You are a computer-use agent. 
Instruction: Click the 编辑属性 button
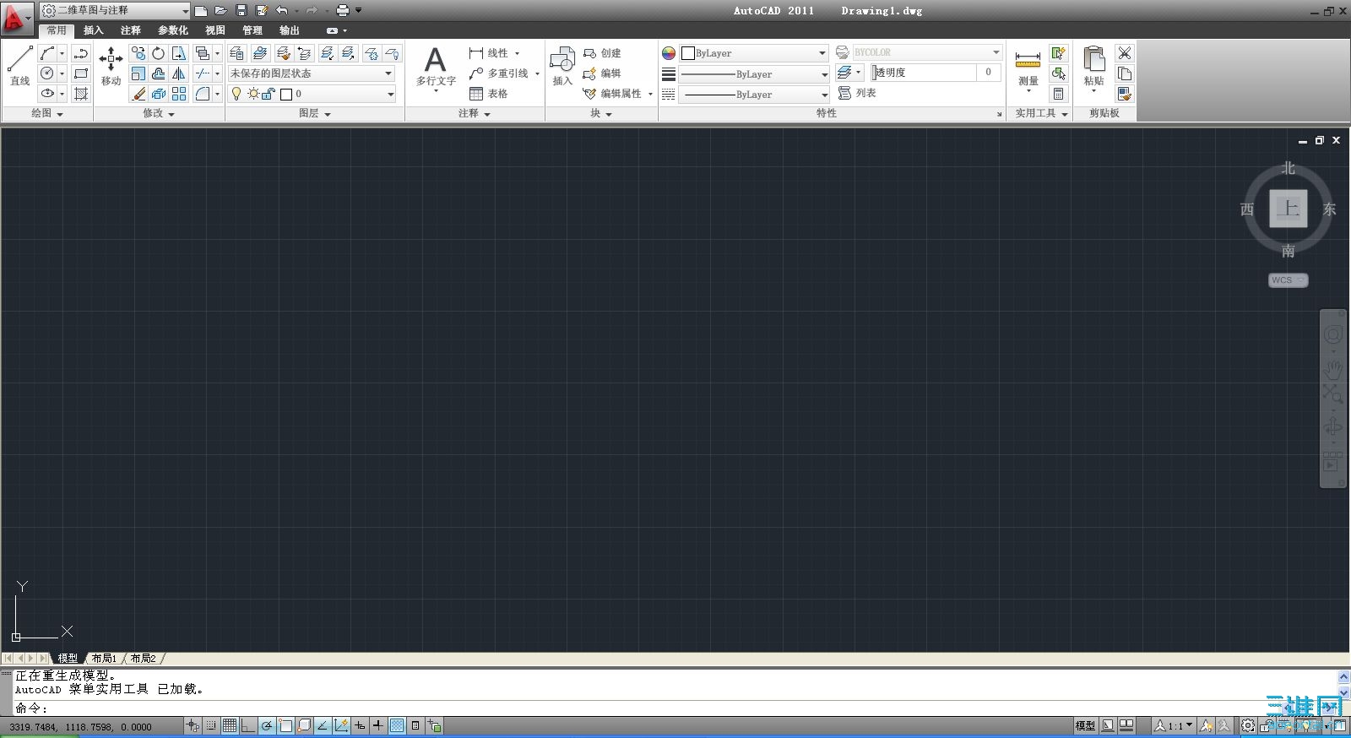(x=617, y=94)
